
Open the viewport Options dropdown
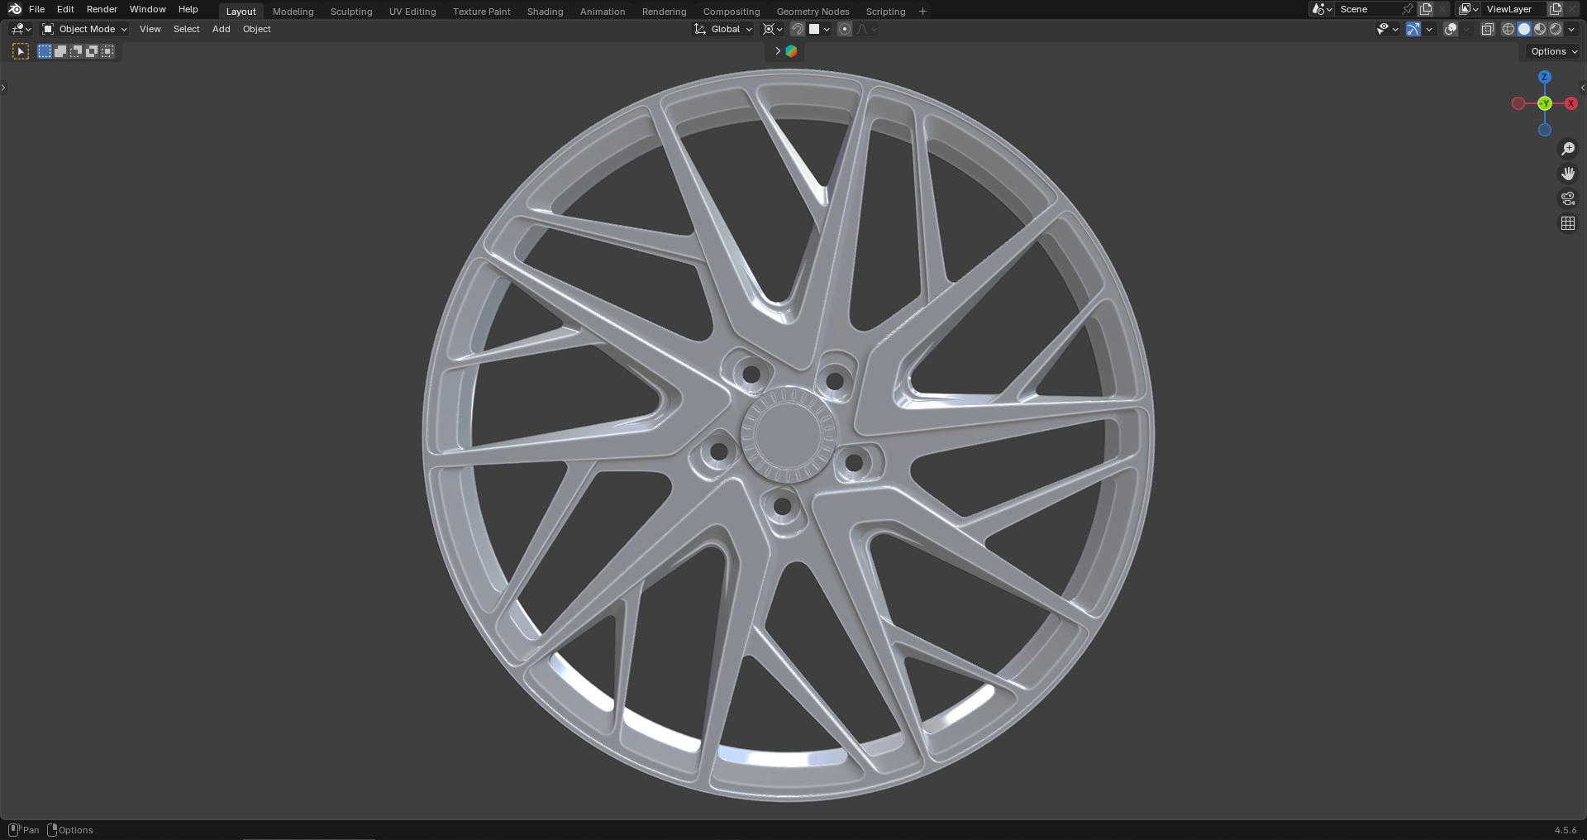click(x=1553, y=51)
